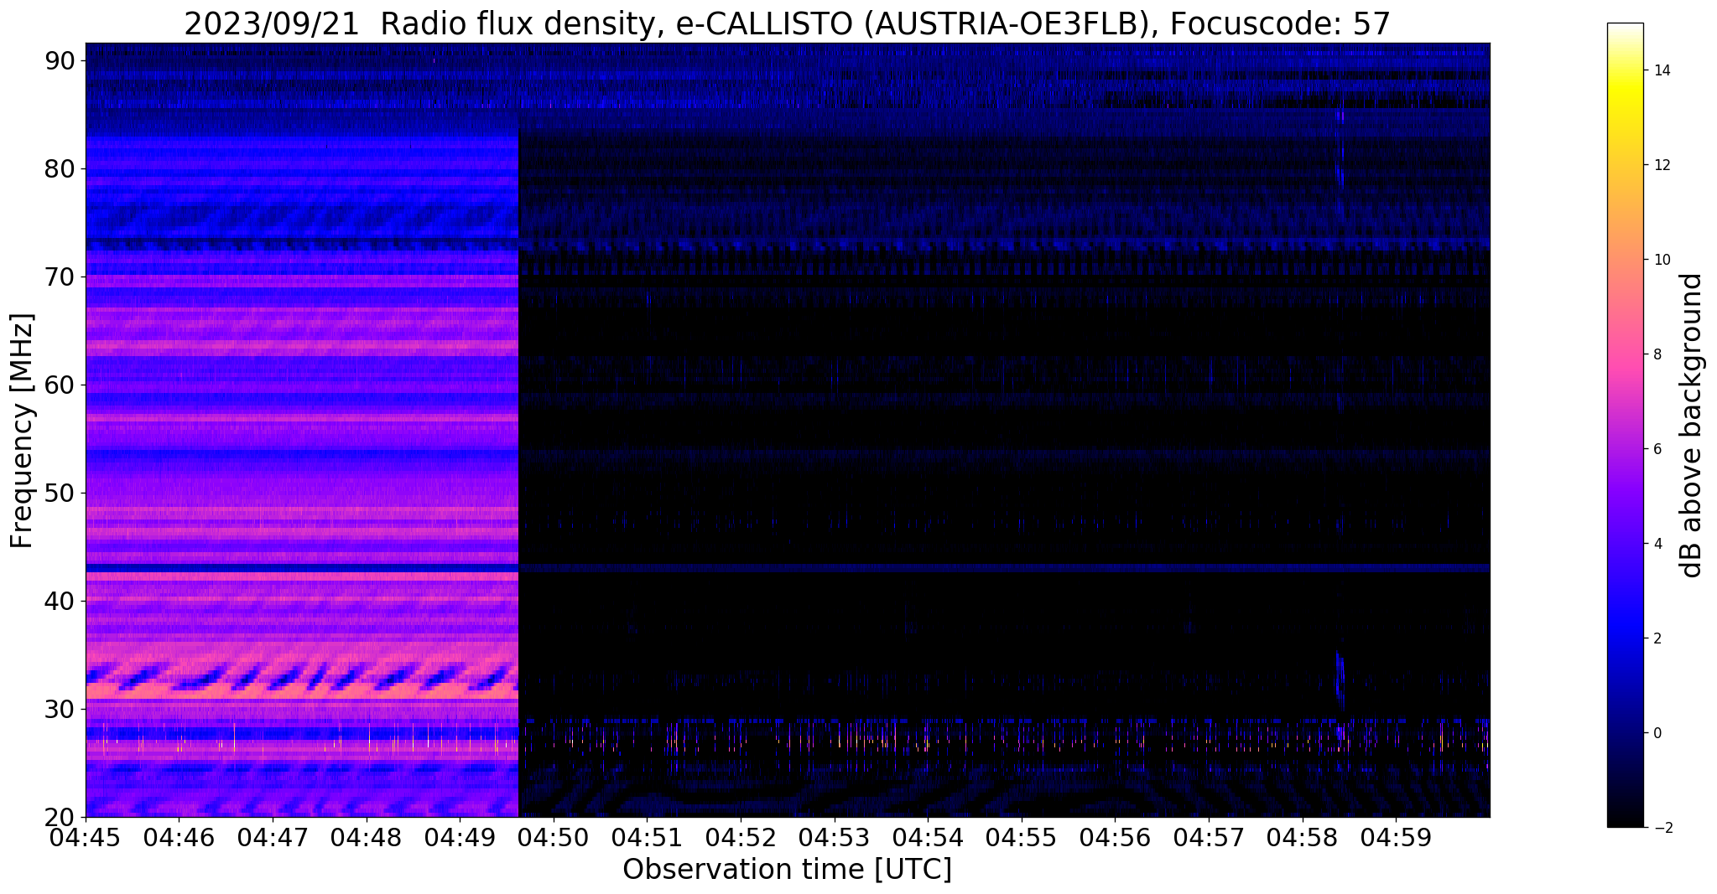Click the 'Frequency [MHz]' axis label

[23, 431]
